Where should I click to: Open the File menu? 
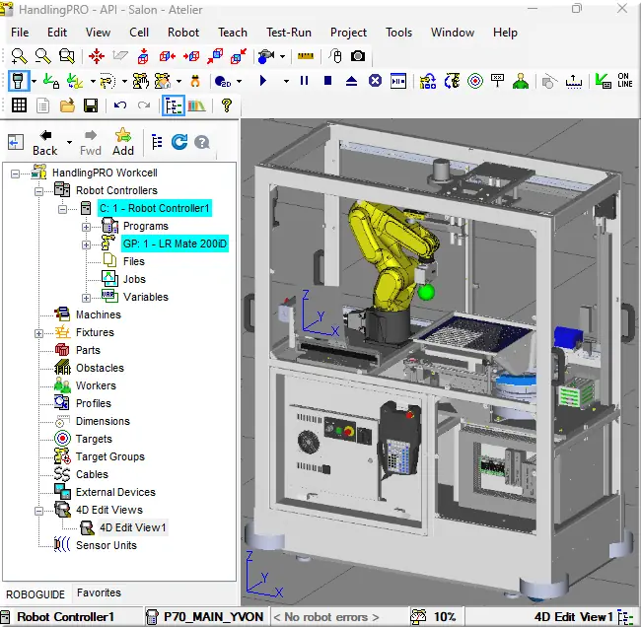(x=20, y=33)
